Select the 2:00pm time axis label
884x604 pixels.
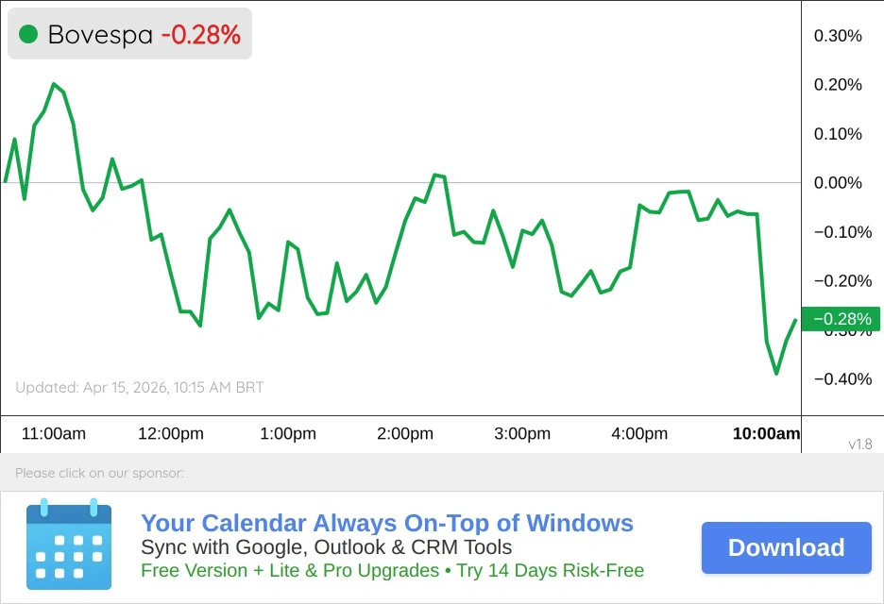point(405,434)
